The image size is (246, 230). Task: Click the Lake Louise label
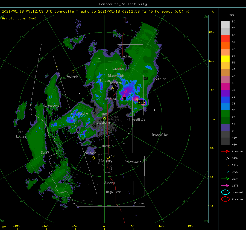click(21, 134)
